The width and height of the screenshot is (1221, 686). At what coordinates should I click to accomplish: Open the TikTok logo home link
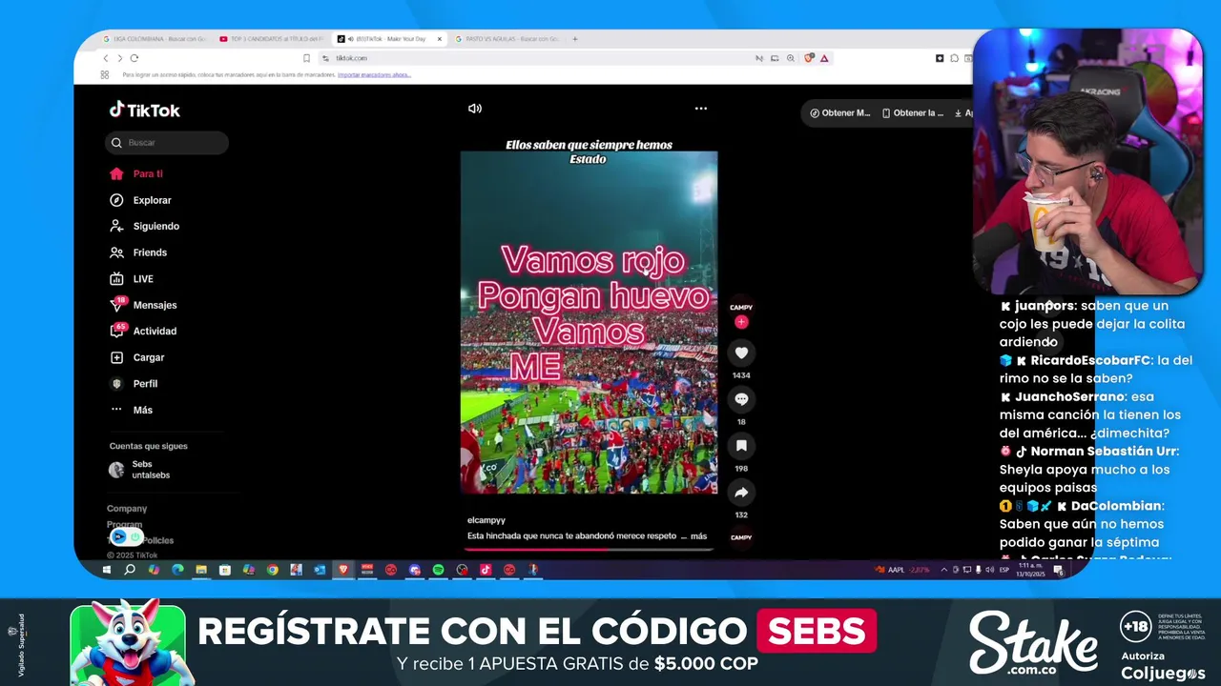(x=144, y=110)
